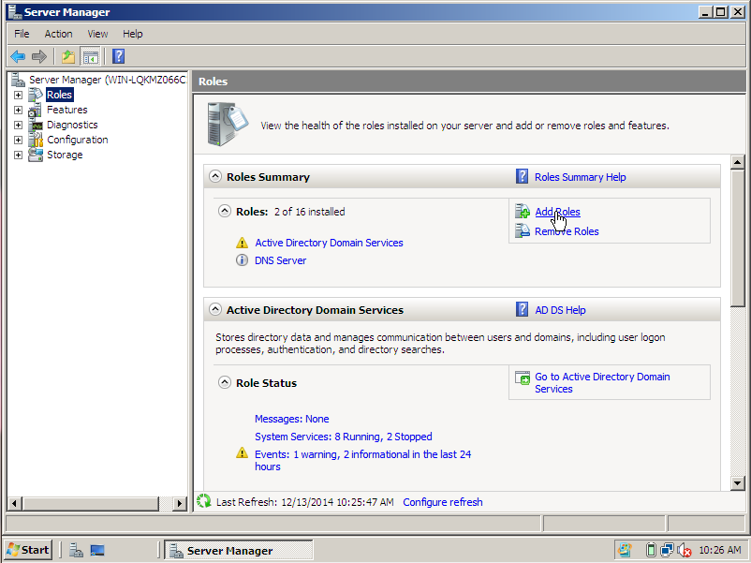Click the Messages: None link

point(291,419)
